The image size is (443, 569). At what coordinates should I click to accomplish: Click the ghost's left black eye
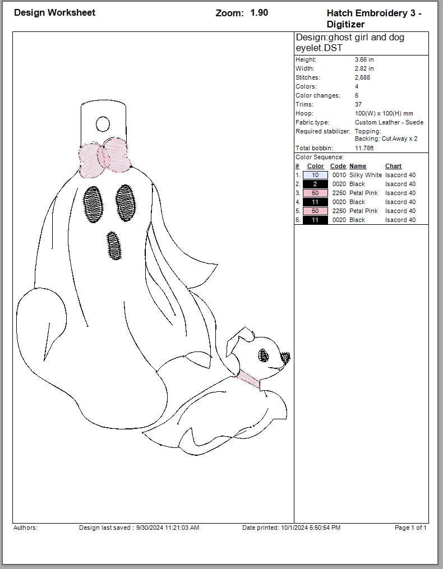coord(93,204)
